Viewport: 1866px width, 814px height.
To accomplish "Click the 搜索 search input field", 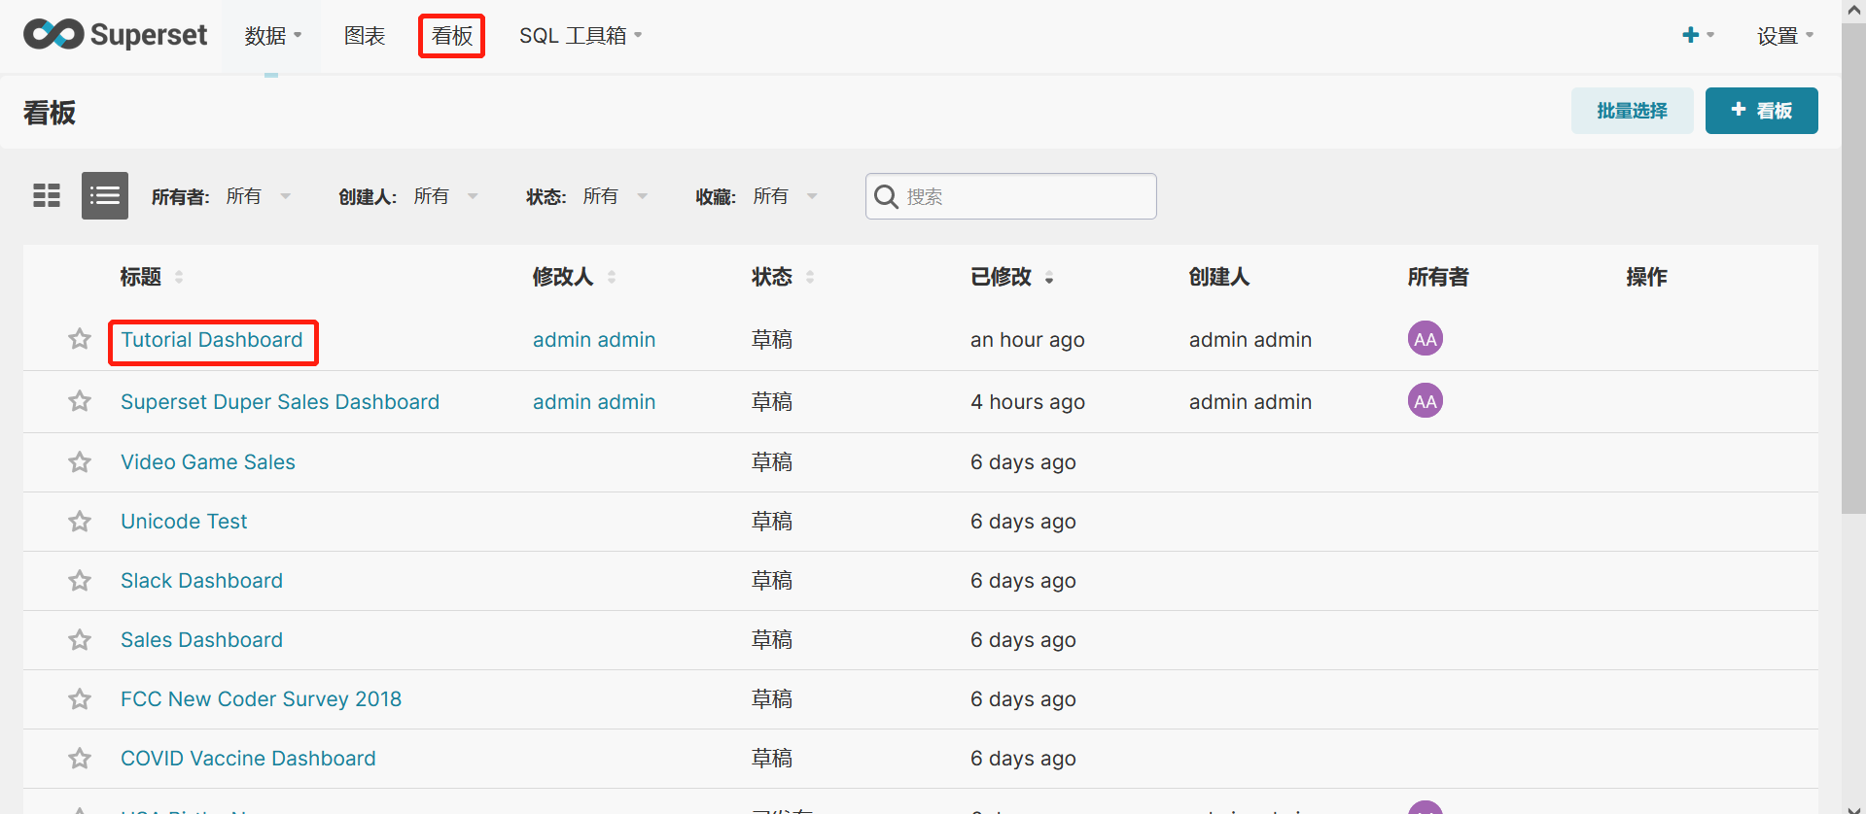I will click(1011, 196).
